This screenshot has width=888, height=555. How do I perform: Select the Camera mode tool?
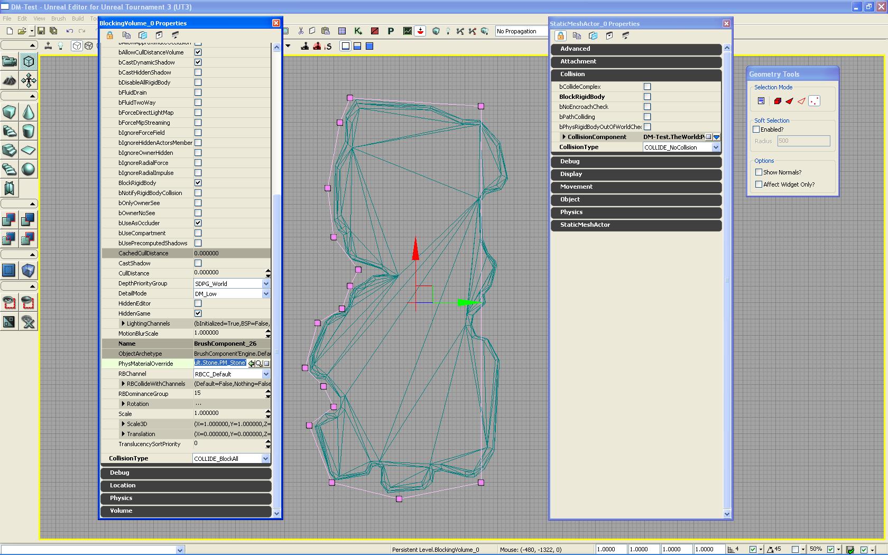click(x=9, y=61)
